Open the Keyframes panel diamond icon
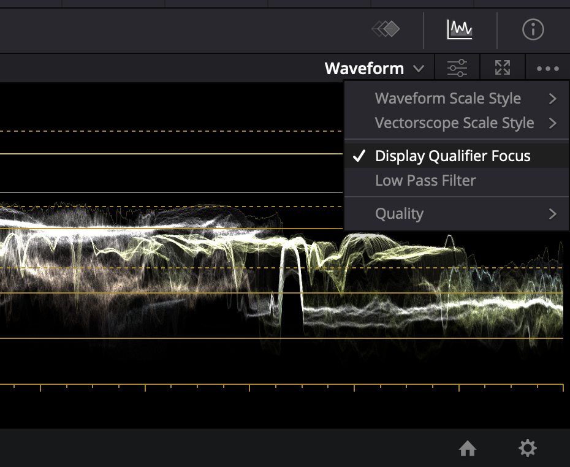Viewport: 570px width, 467px height. [386, 29]
